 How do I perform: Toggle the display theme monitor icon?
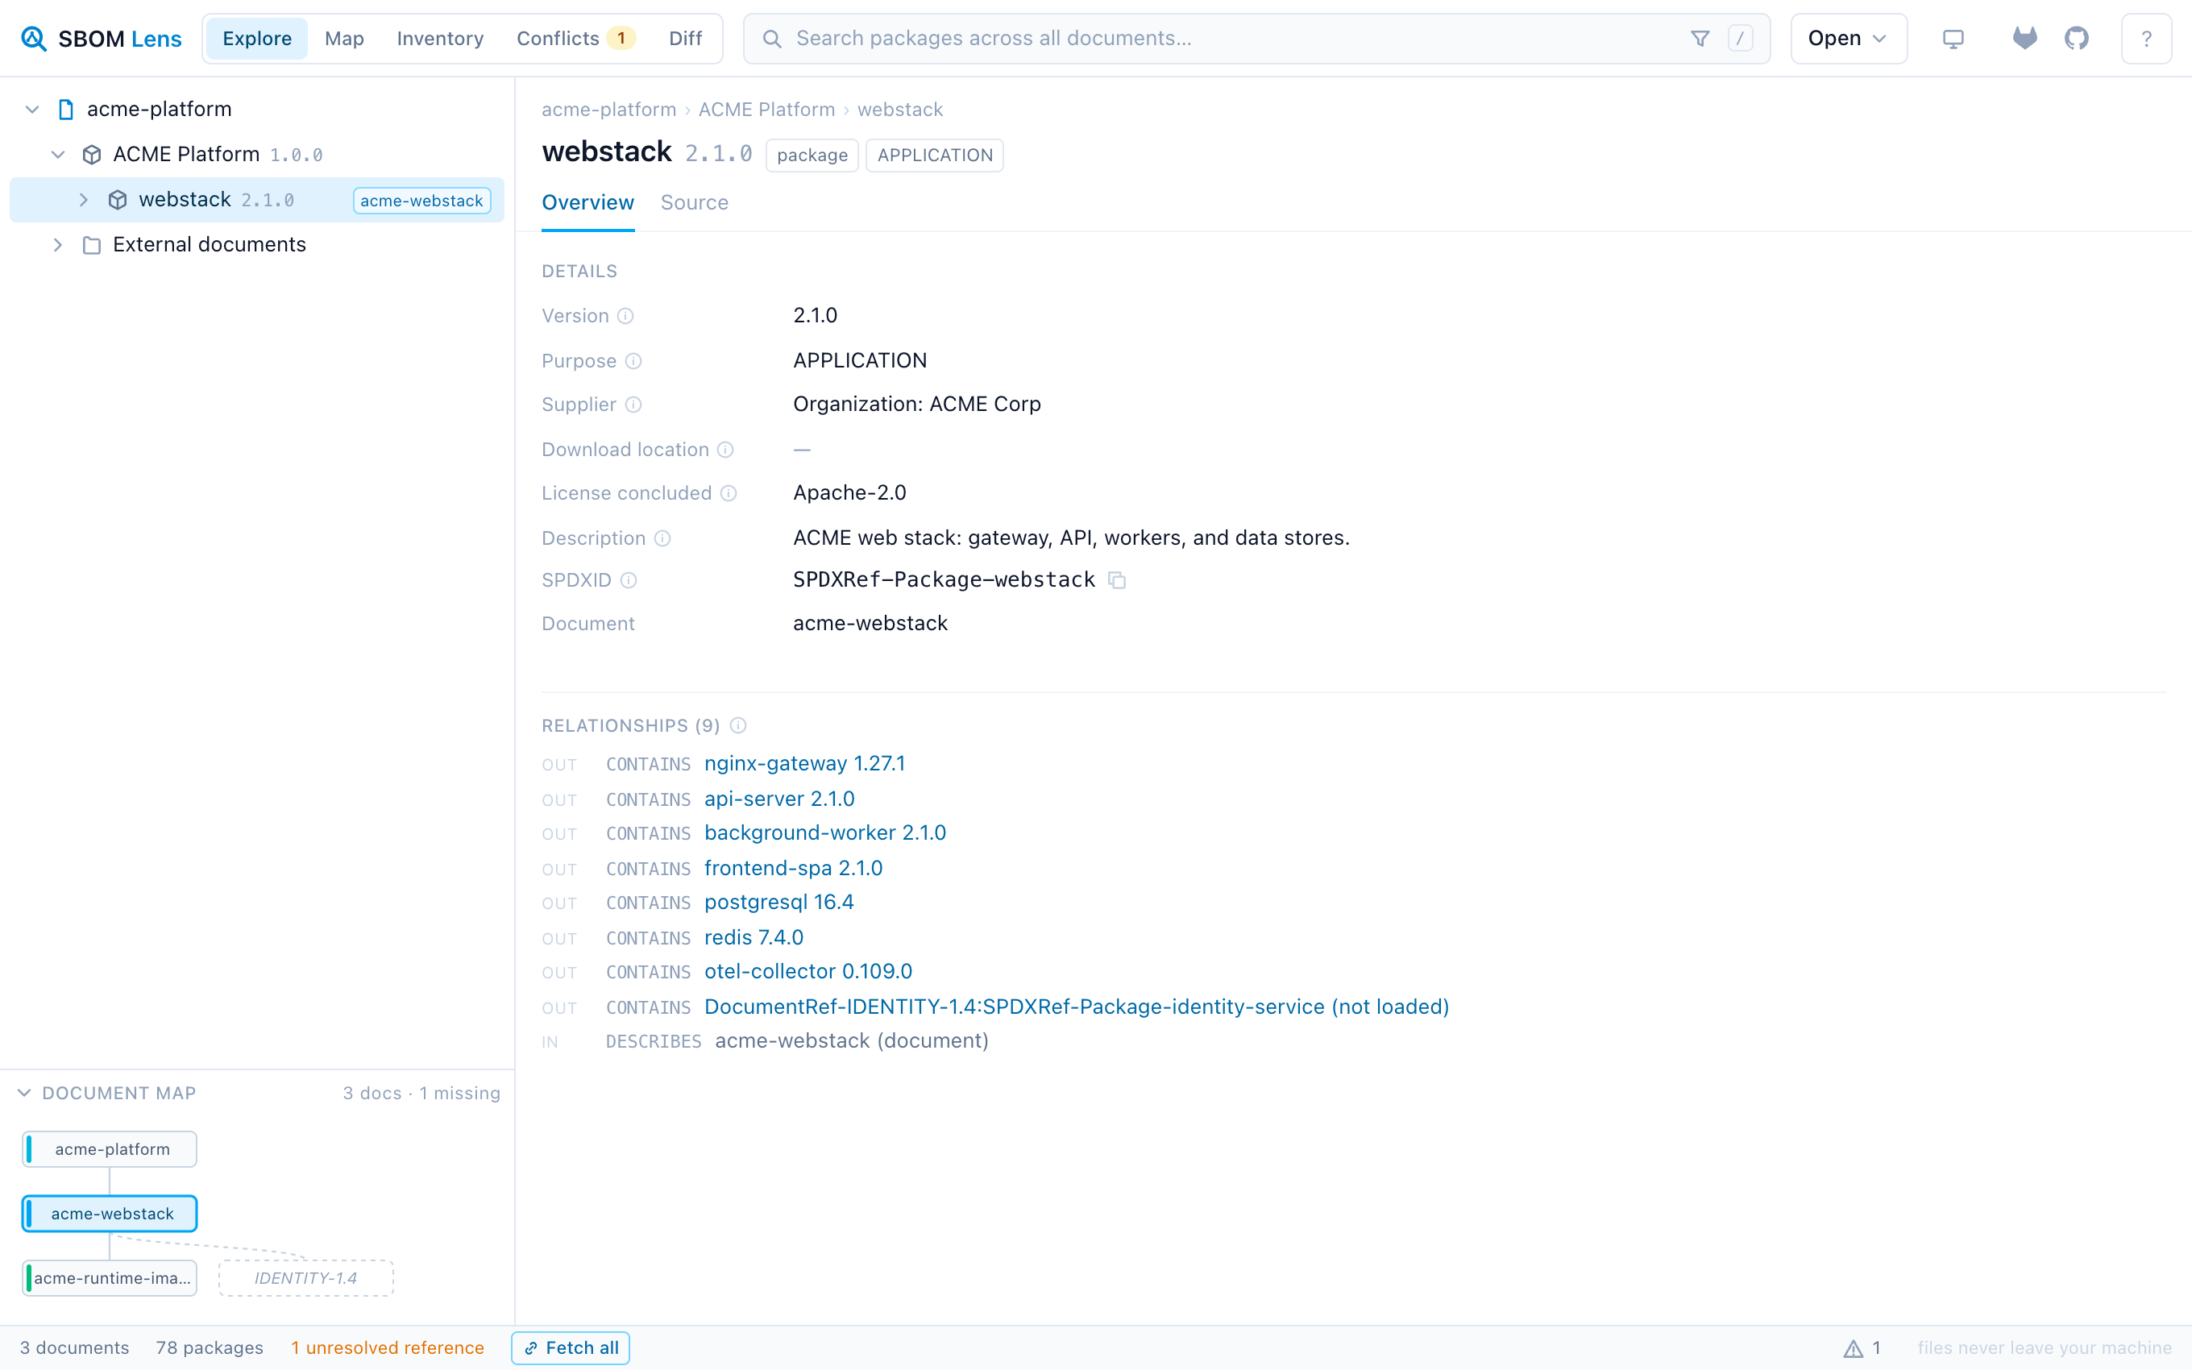coord(1953,38)
